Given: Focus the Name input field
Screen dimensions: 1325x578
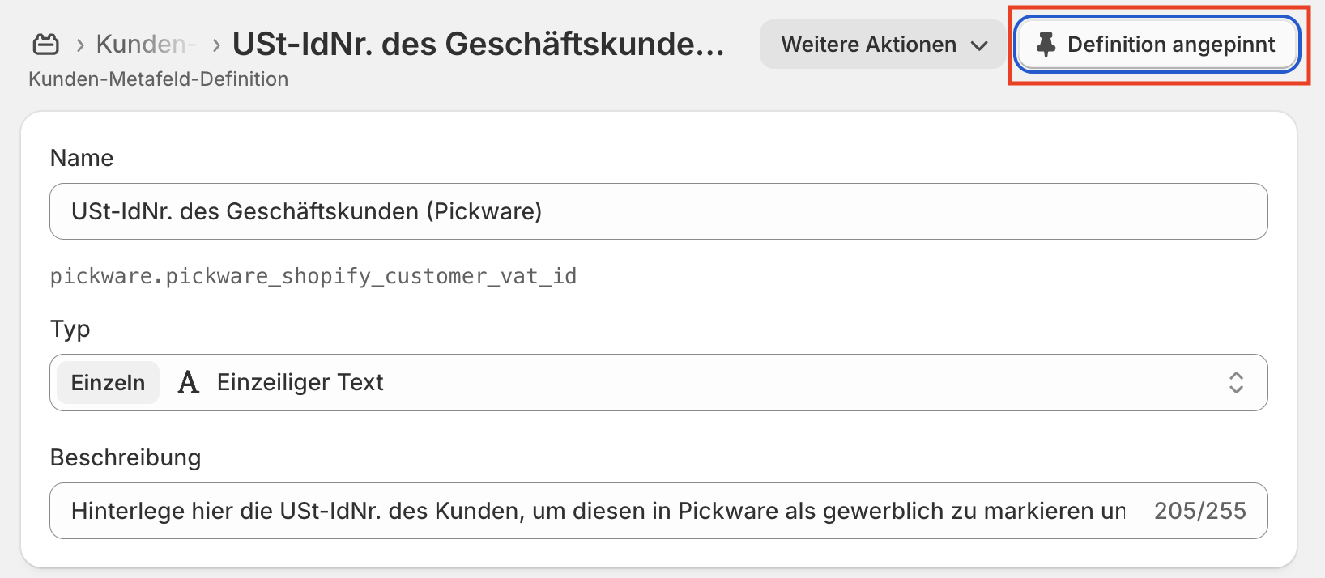Looking at the screenshot, I should click(x=658, y=211).
